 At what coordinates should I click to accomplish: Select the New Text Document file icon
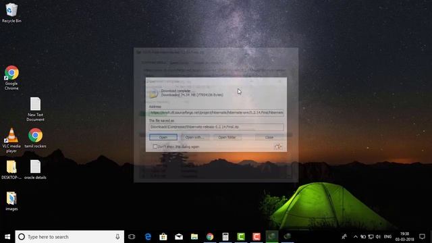pyautogui.click(x=35, y=109)
